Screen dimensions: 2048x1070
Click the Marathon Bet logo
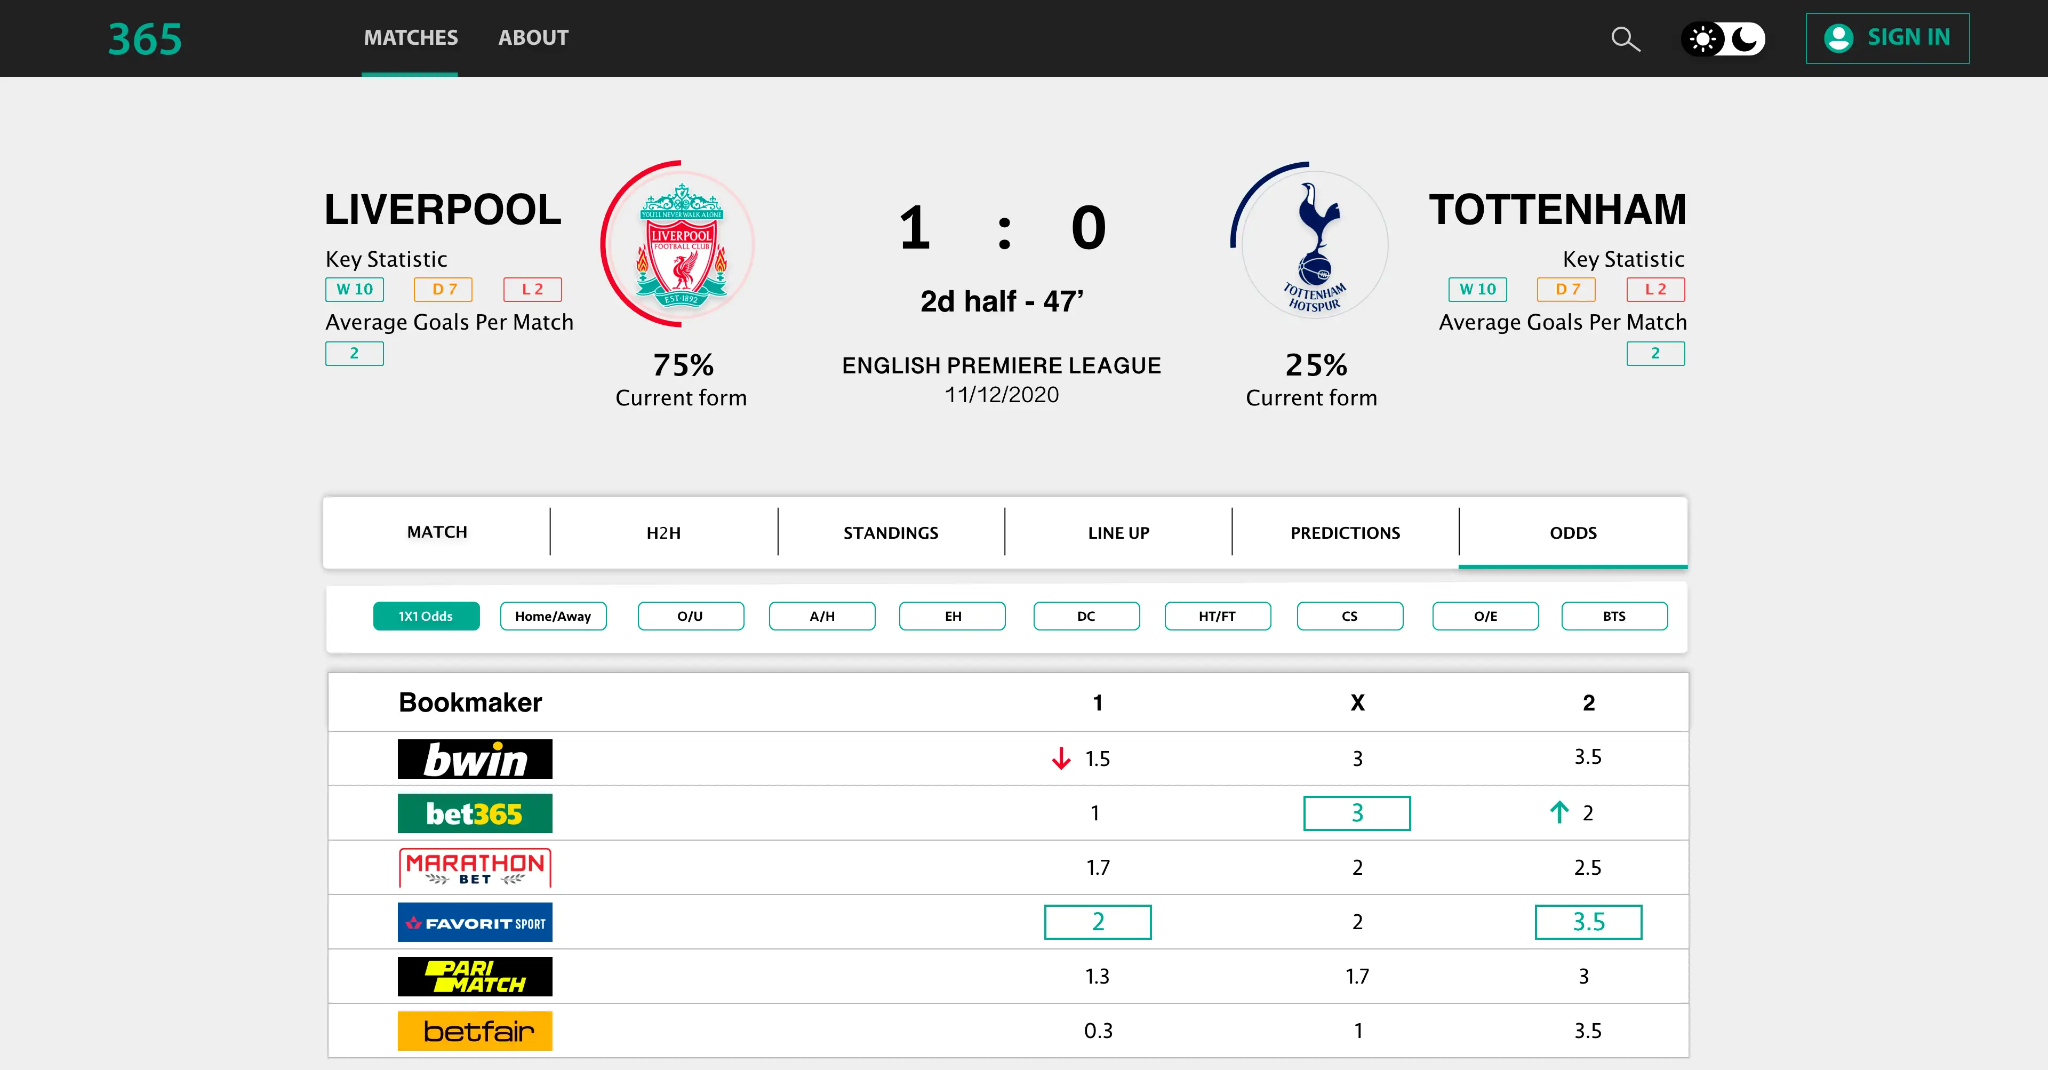pos(475,868)
